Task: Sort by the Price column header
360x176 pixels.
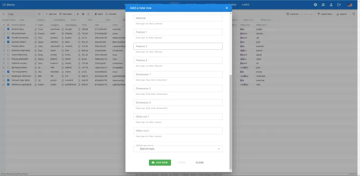Action: click(x=84, y=25)
